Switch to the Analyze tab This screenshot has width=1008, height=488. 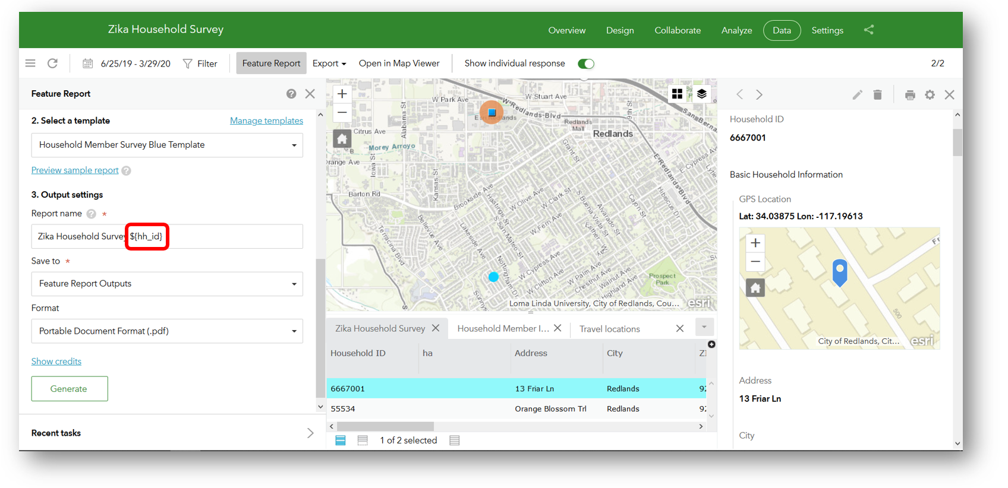pyautogui.click(x=736, y=30)
